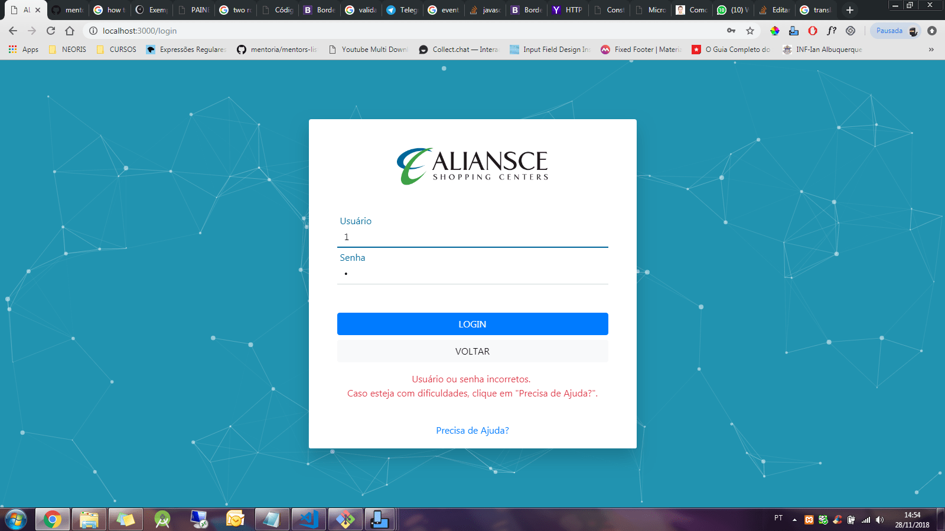
Task: Open the Input Field Design bookmark
Action: 550,50
